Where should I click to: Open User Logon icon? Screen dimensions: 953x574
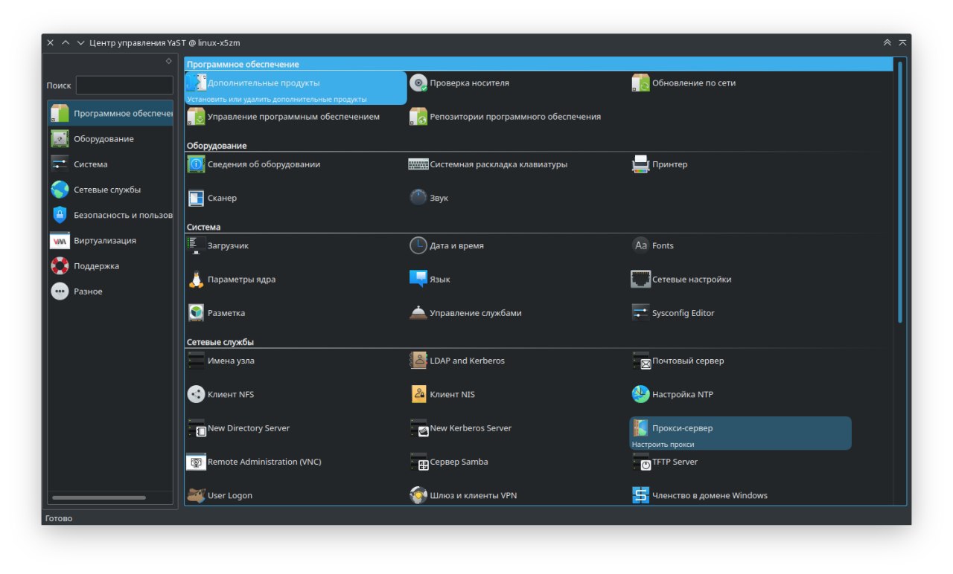196,495
